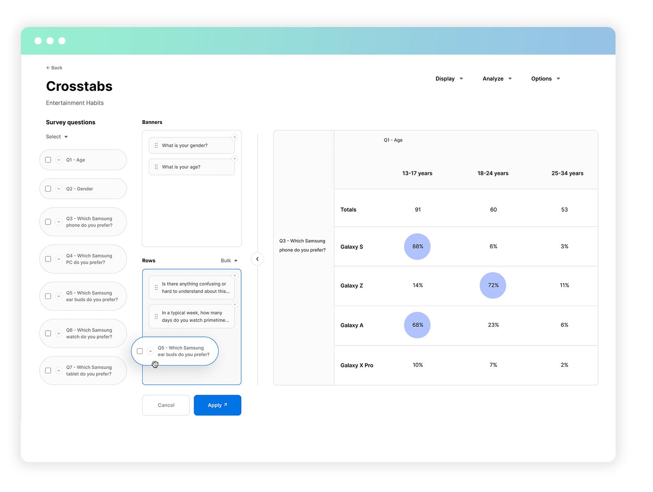Image resolution: width=653 pixels, height=492 pixels.
Task: Click the 'Galaxy Z' row label
Action: [x=352, y=286]
